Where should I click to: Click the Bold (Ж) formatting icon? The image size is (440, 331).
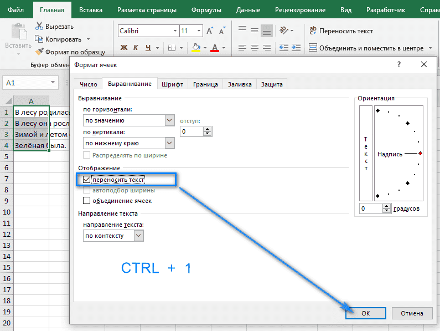click(x=124, y=48)
